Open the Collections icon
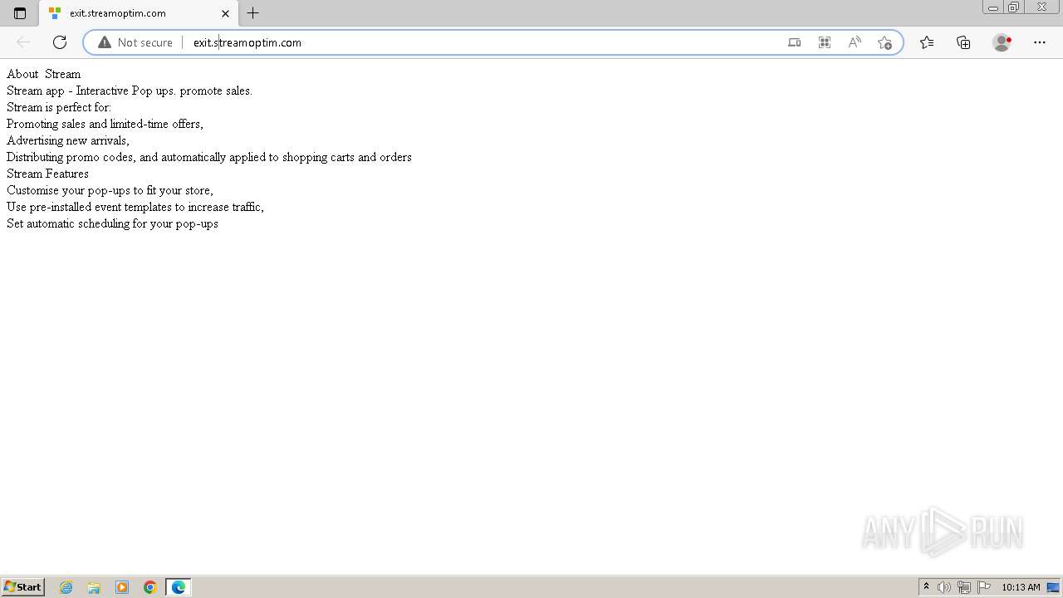1063x598 pixels. pyautogui.click(x=963, y=42)
